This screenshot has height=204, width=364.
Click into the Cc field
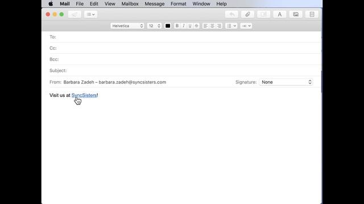tap(185, 48)
